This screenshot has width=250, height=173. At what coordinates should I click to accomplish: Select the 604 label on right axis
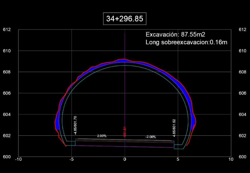[x=242, y=114]
